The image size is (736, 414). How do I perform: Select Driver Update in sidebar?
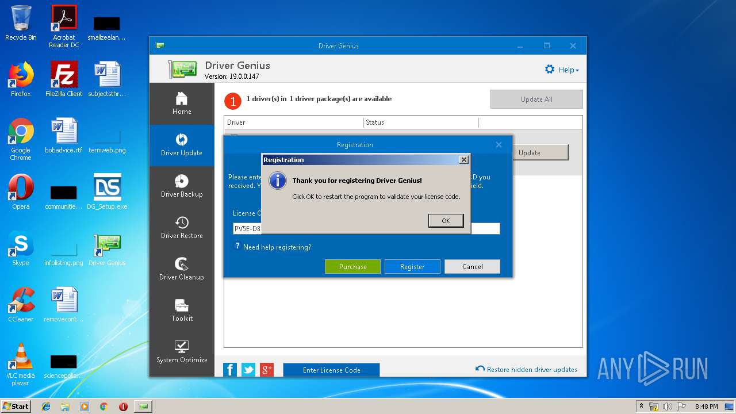pyautogui.click(x=182, y=145)
